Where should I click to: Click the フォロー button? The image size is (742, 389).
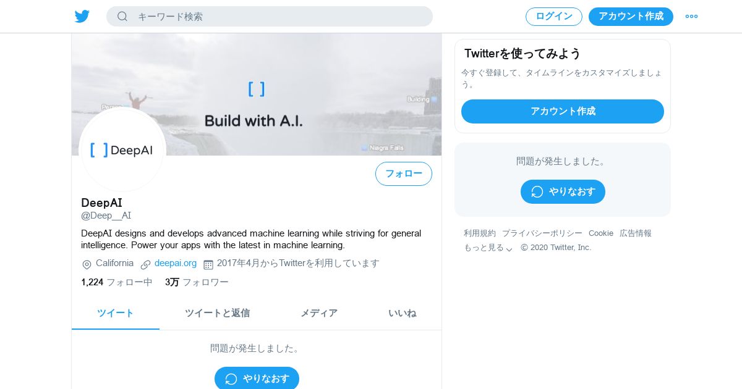(404, 174)
